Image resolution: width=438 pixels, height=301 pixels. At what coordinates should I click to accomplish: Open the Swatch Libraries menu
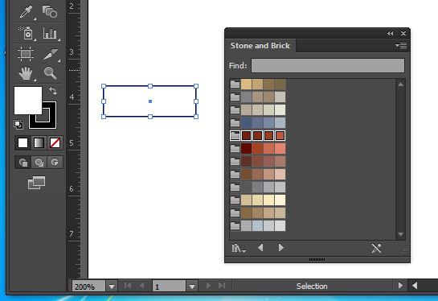point(238,248)
